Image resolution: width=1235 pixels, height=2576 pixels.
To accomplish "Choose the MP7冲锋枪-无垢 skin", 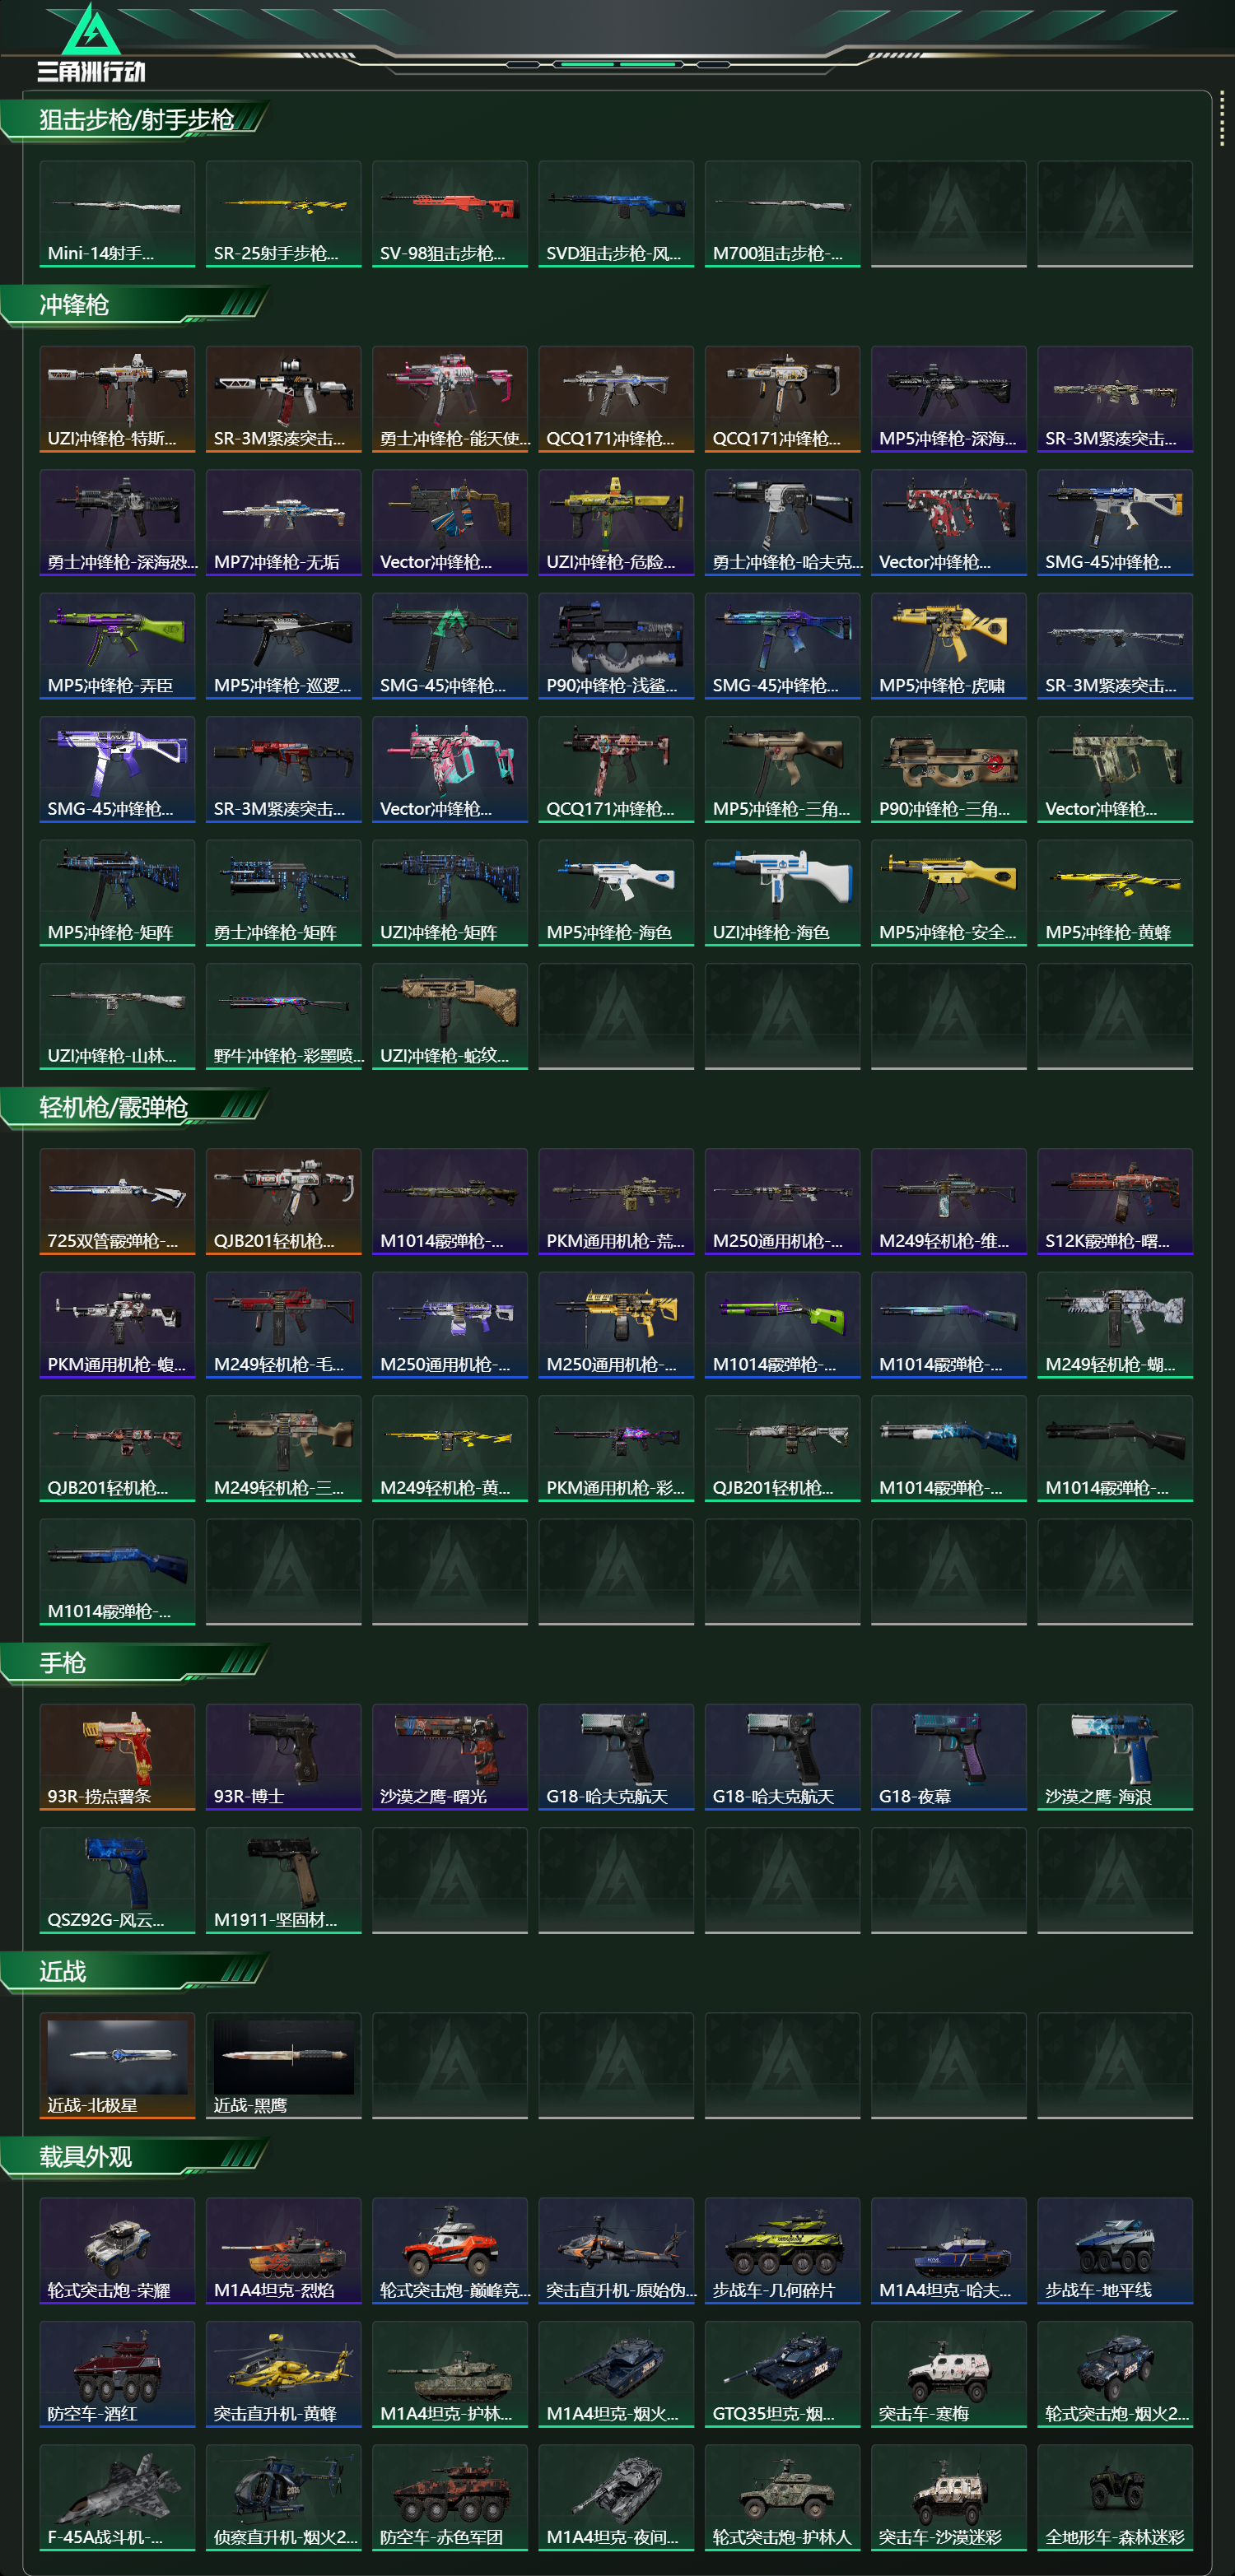I will pos(283,523).
